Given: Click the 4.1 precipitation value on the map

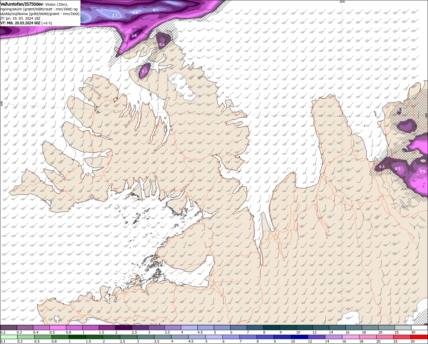Looking at the screenshot, I should (x=155, y=10).
